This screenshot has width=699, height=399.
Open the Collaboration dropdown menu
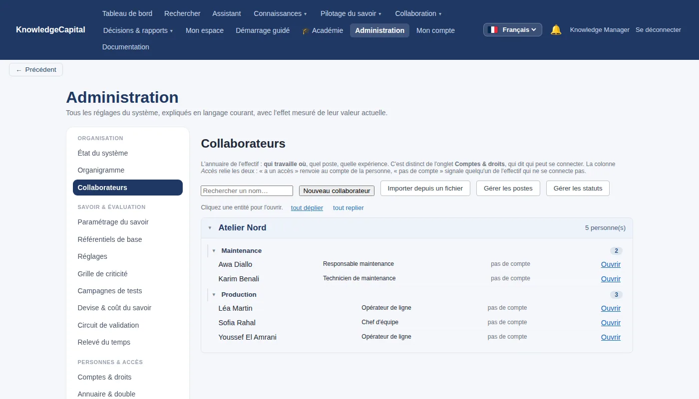pyautogui.click(x=418, y=13)
